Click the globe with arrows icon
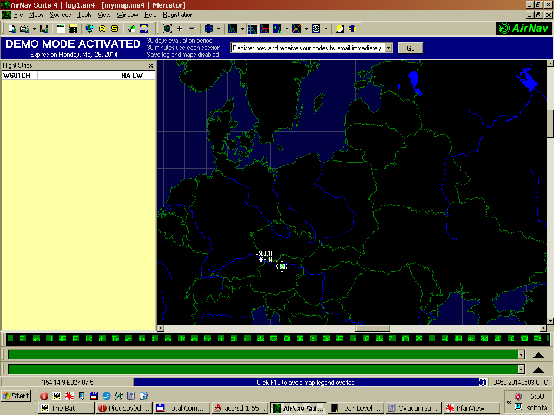 point(90,29)
